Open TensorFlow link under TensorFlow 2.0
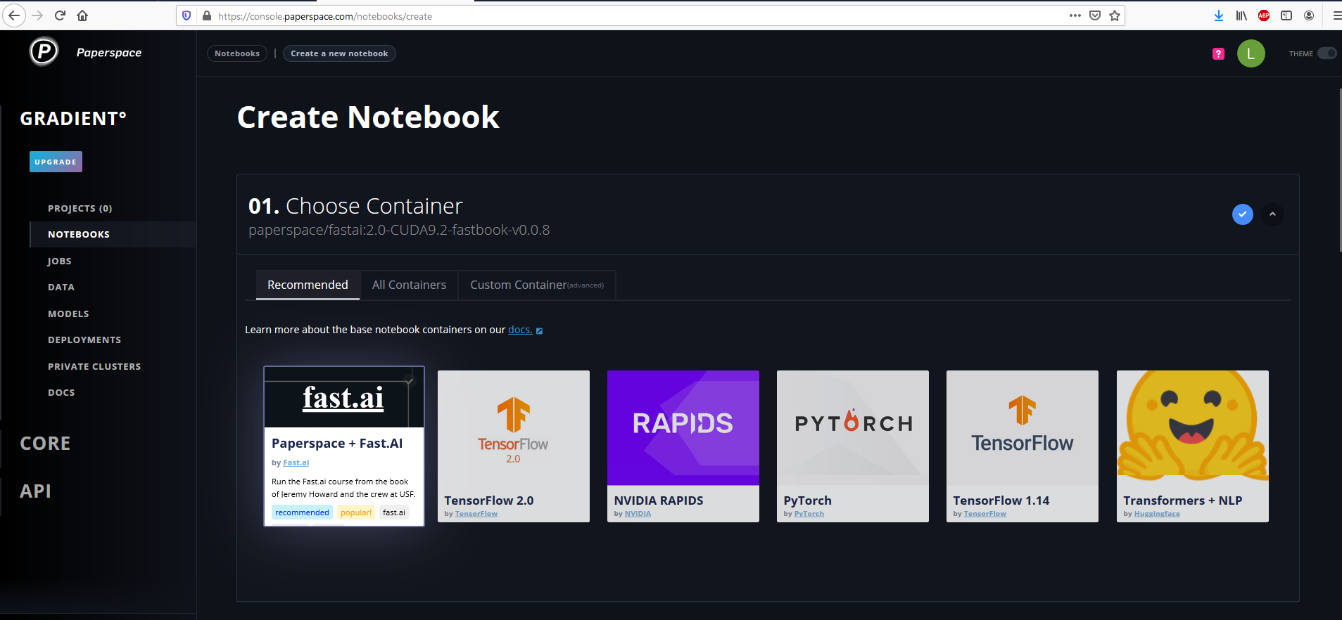1342x620 pixels. coord(476,514)
